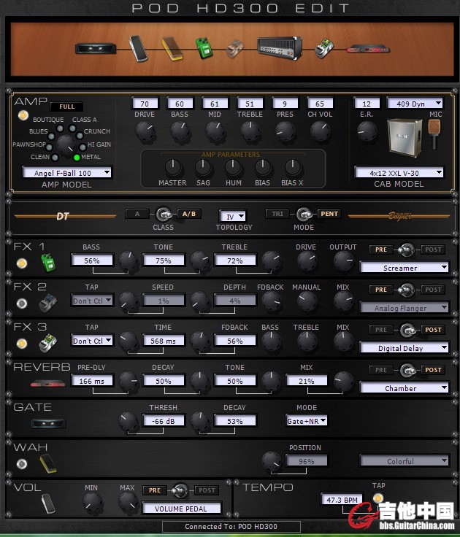Click the microphone icon under MIC

pos(434,133)
